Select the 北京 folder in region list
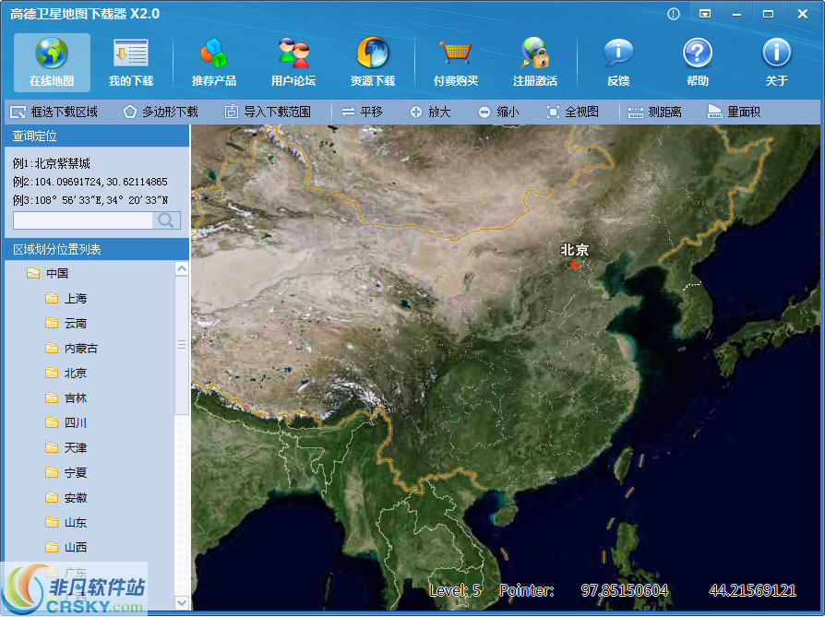 (x=66, y=373)
